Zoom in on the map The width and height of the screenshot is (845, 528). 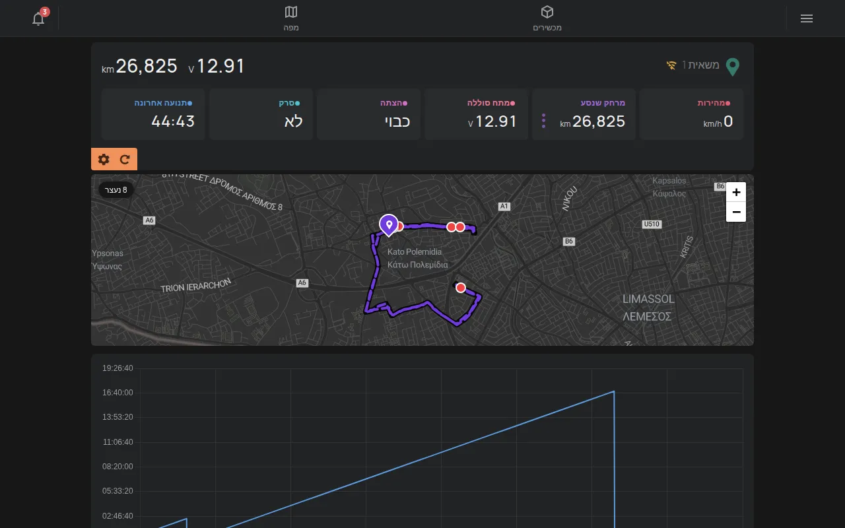pos(736,192)
